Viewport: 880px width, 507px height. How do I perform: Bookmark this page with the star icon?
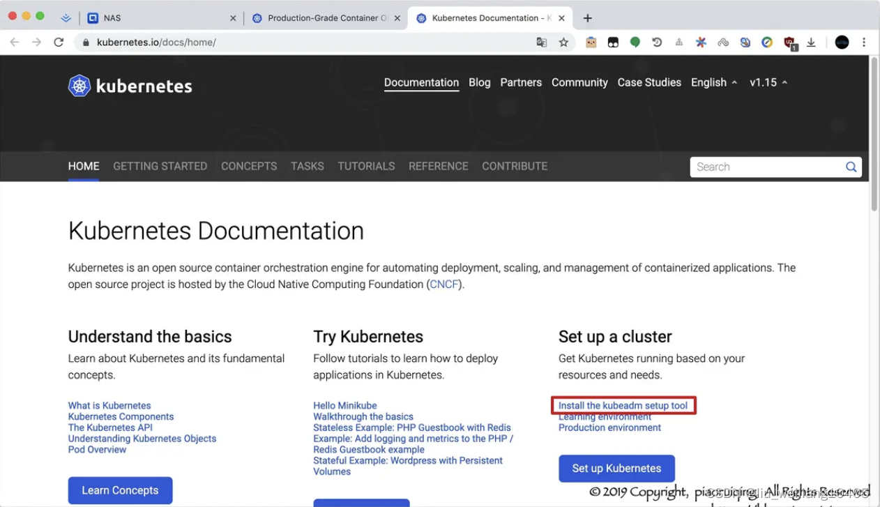click(x=563, y=43)
